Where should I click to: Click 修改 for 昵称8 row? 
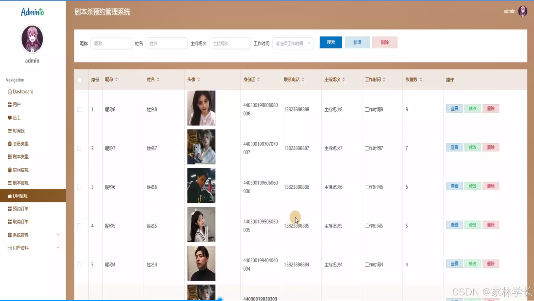click(x=473, y=108)
